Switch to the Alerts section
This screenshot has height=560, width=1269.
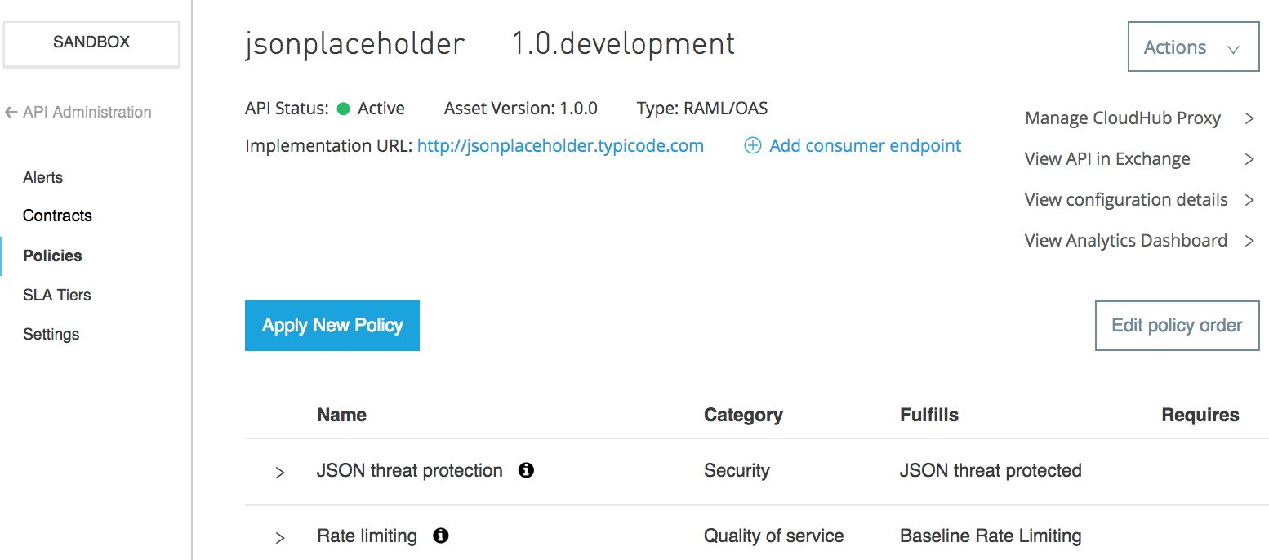point(43,177)
